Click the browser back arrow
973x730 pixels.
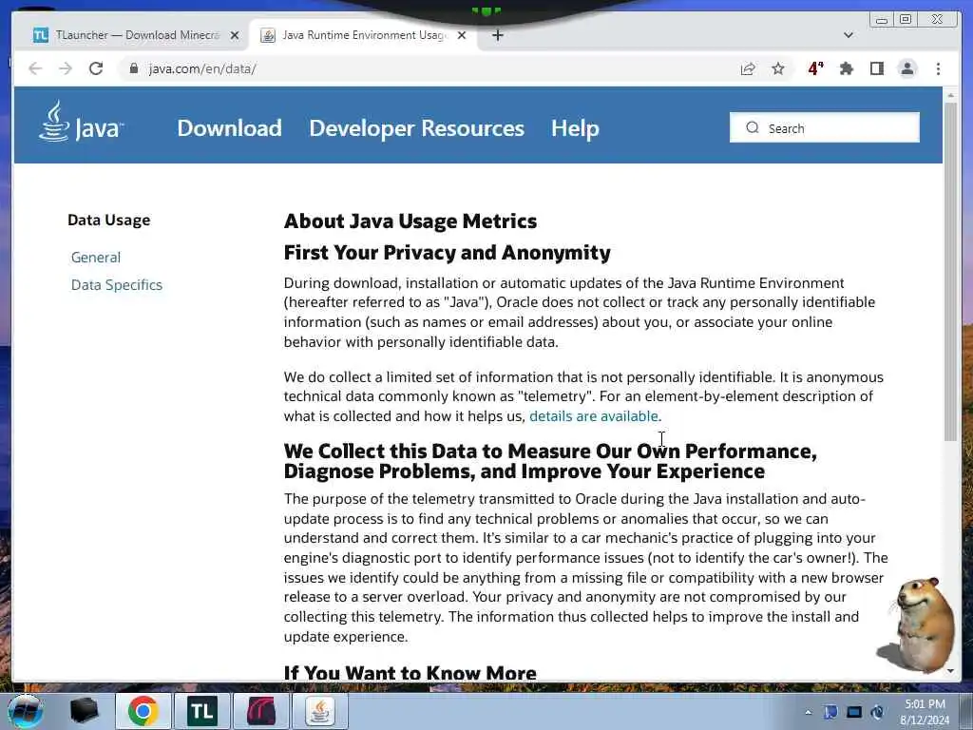click(x=35, y=68)
